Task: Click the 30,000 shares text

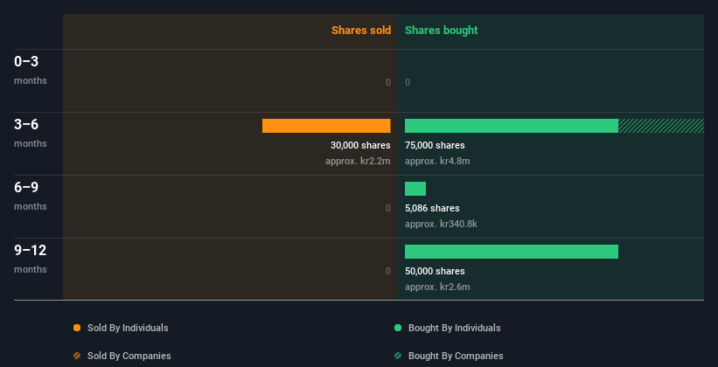Action: point(360,146)
